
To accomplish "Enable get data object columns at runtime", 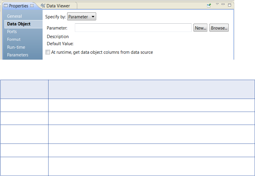I will pyautogui.click(x=48, y=52).
